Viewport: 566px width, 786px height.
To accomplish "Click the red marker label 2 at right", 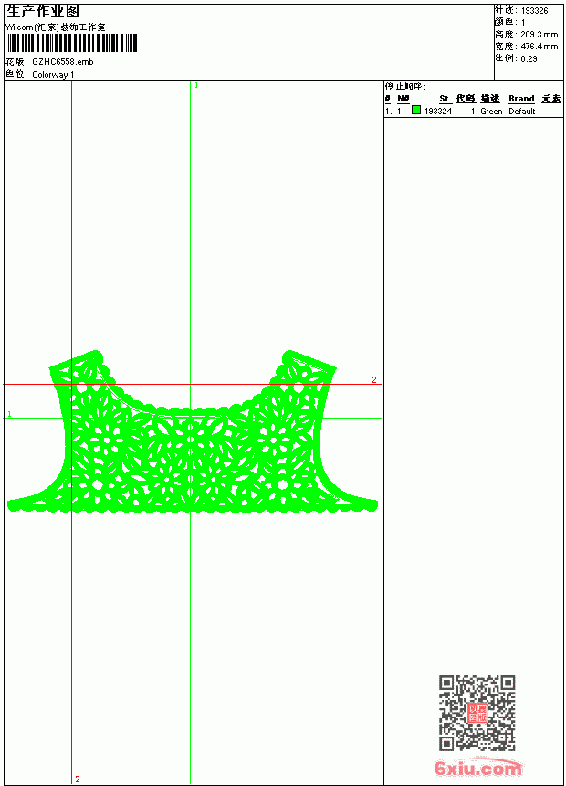I will (x=374, y=379).
